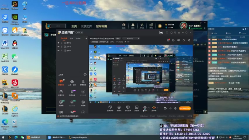Open the layout grid icon above preview
Image resolution: width=249 pixels, height=140 pixels.
click(178, 40)
